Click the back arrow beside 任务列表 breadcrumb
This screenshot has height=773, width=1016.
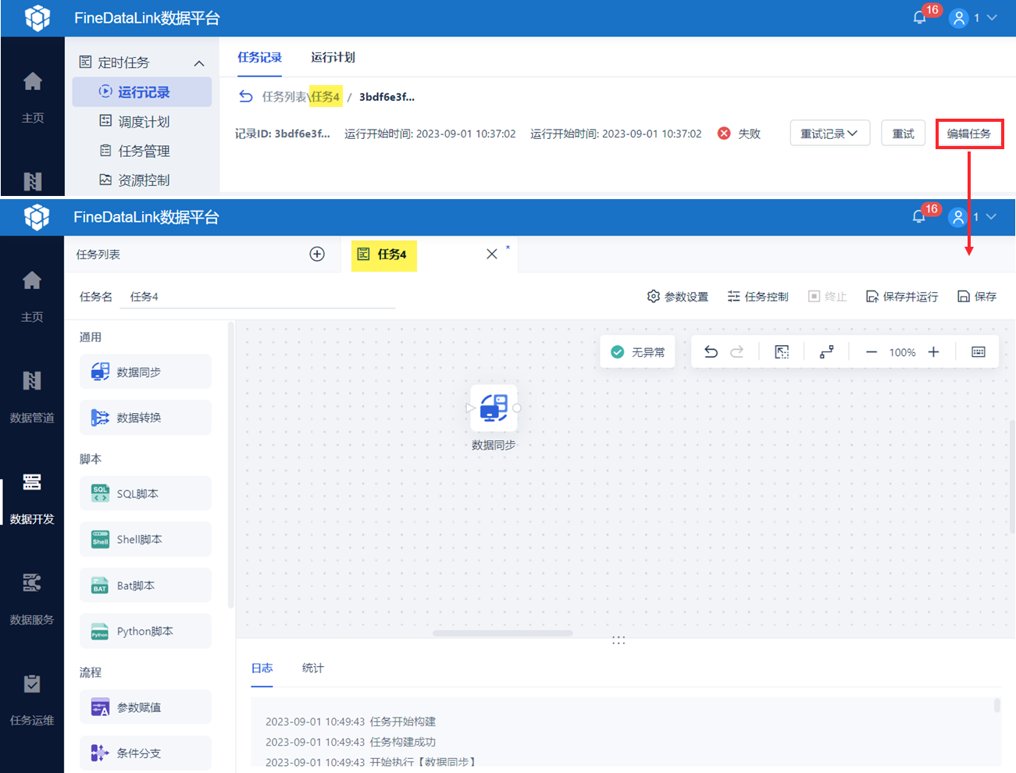coord(246,96)
